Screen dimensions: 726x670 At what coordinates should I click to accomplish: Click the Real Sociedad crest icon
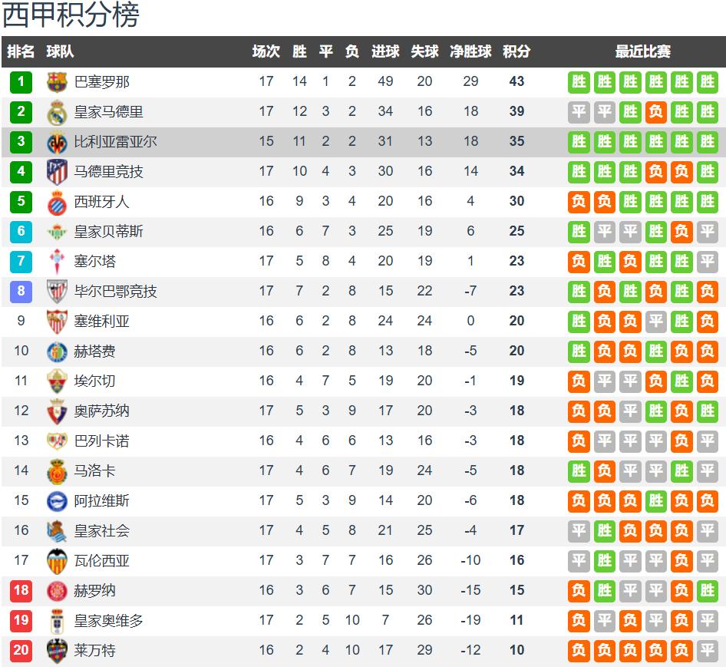(57, 530)
